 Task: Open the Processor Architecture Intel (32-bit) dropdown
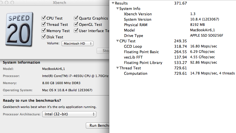point(69,114)
